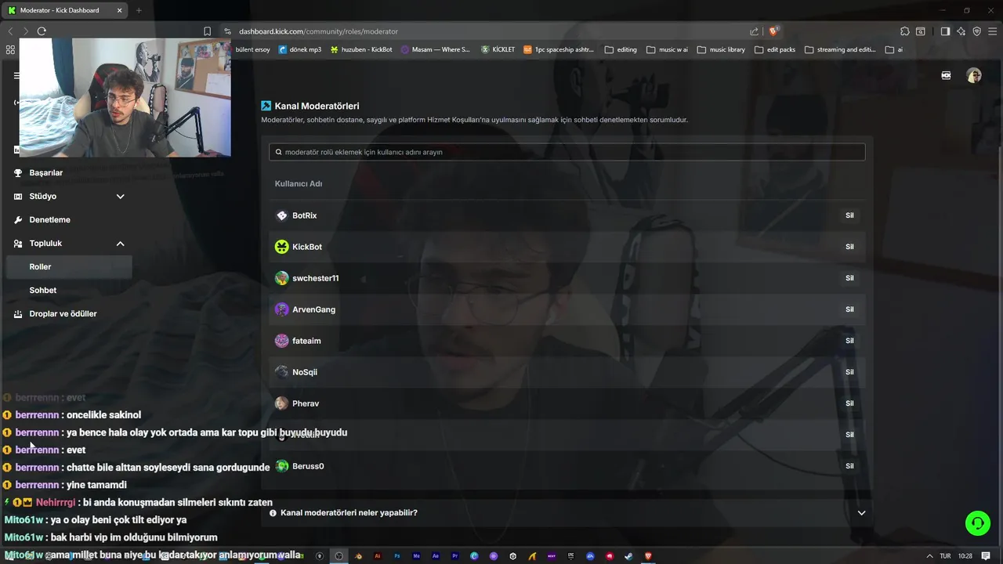The image size is (1003, 564).
Task: Open the '1pc spaceship ashtr...' bookmark
Action: [559, 49]
